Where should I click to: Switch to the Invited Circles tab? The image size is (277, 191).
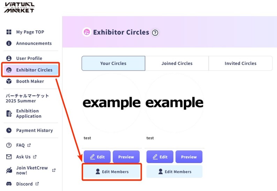[x=240, y=64]
